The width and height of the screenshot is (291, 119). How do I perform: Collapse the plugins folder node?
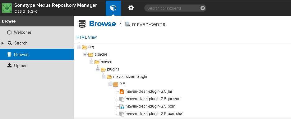[x=98, y=69]
